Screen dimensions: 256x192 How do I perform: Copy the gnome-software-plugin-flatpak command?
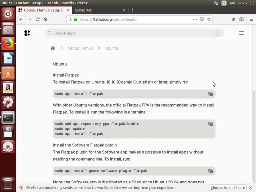210,171
